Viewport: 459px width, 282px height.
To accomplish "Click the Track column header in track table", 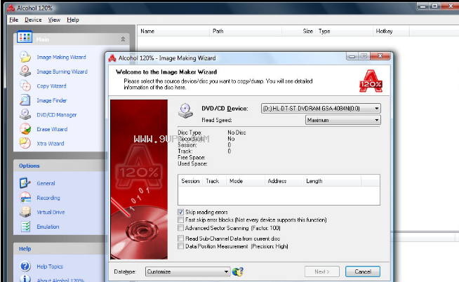I will click(214, 181).
